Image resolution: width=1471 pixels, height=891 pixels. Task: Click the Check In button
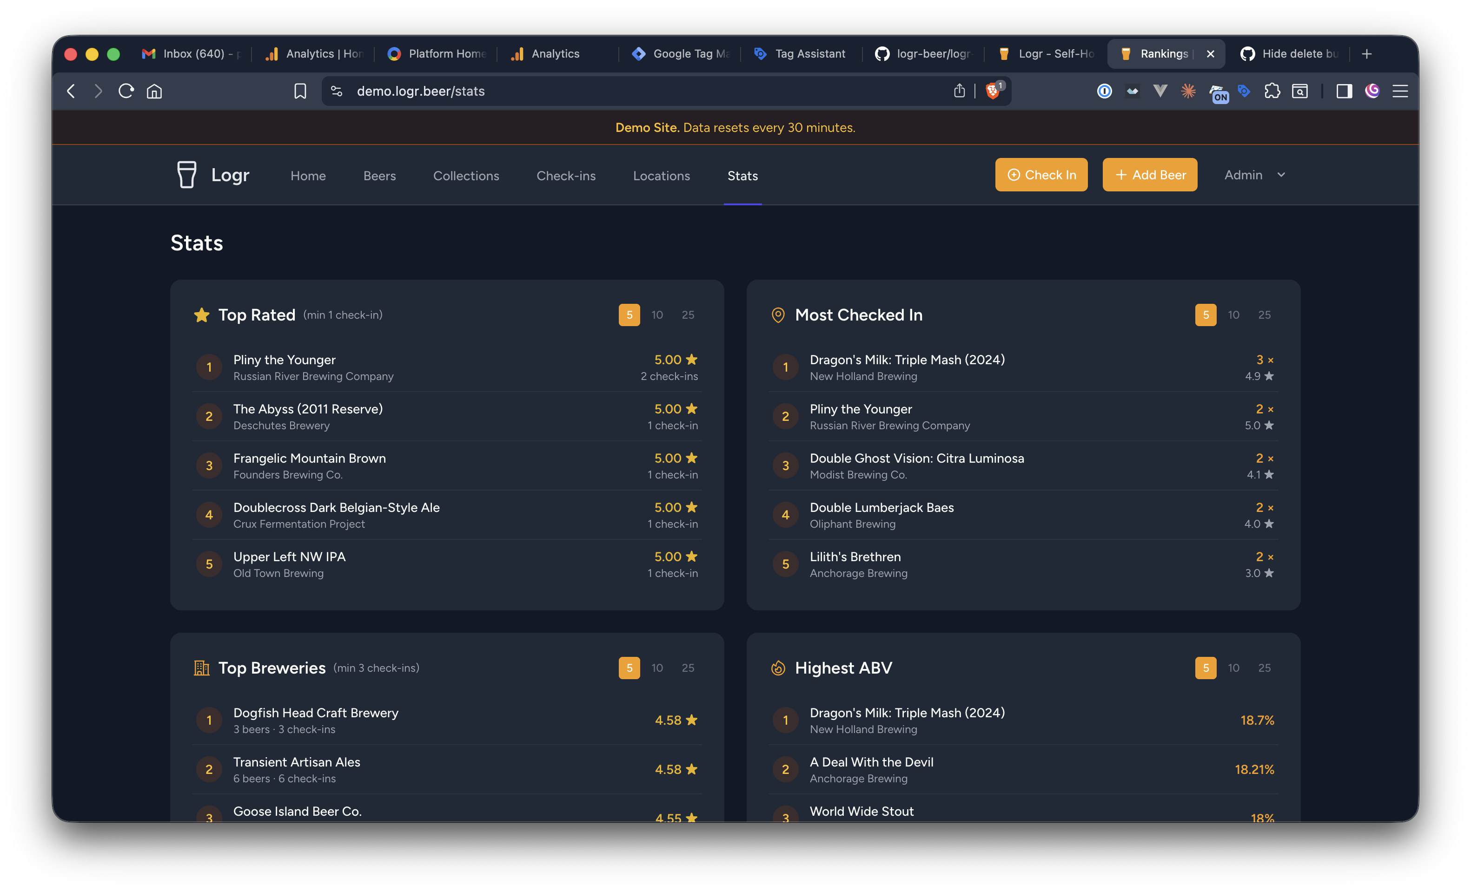pos(1041,175)
